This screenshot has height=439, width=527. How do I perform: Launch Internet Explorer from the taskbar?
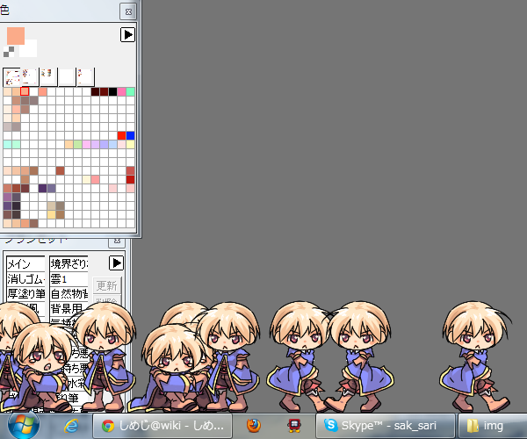click(71, 426)
